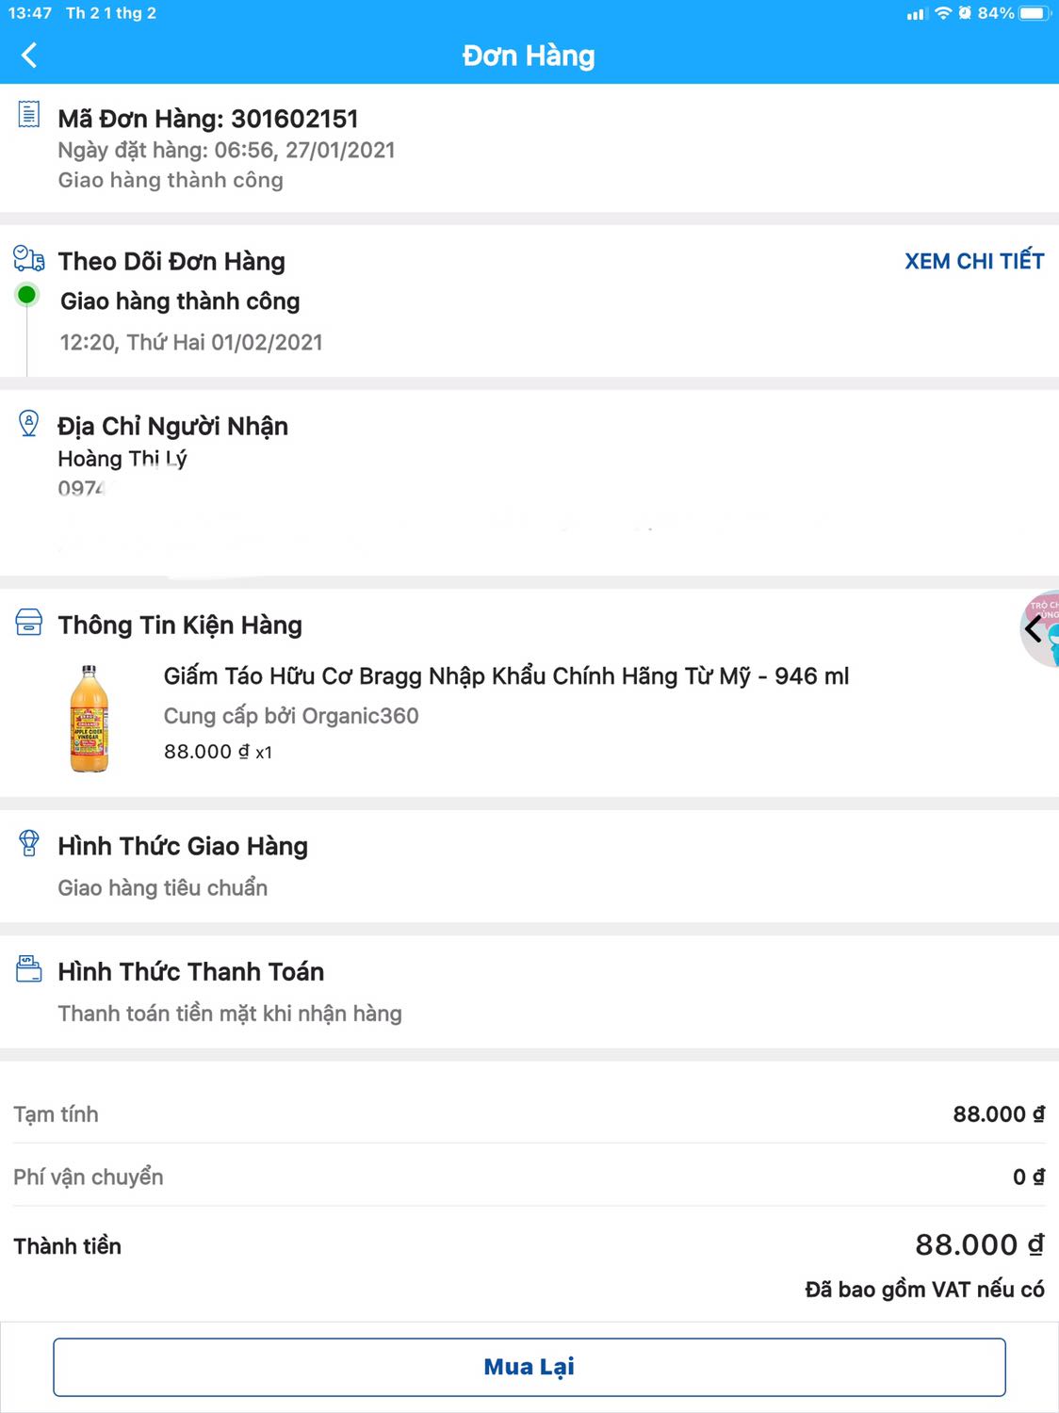
Task: Tap the shipping icon next to Hình Thức Giao Hàng
Action: coord(28,843)
